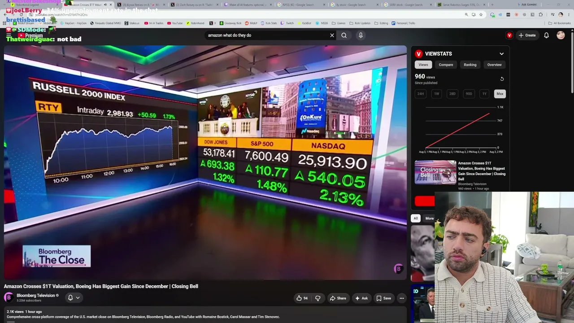This screenshot has width=574, height=323.
Task: Open notification options dropdown for Bloomberg Television
Action: coord(74,297)
